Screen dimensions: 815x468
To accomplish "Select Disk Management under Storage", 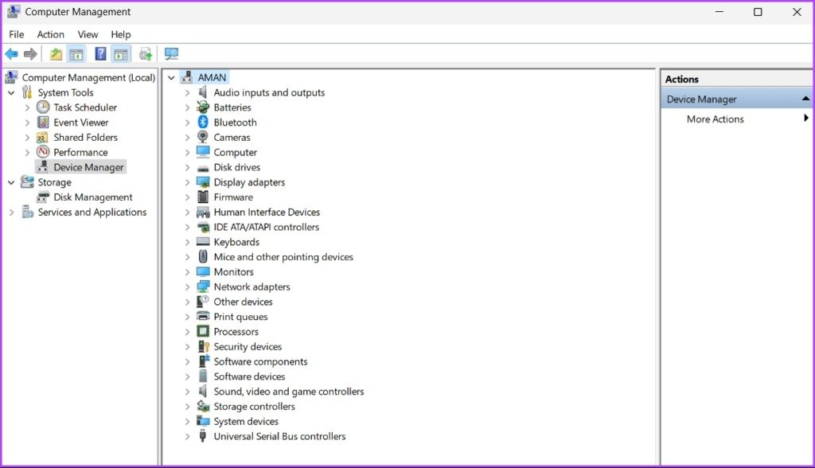I will (92, 197).
